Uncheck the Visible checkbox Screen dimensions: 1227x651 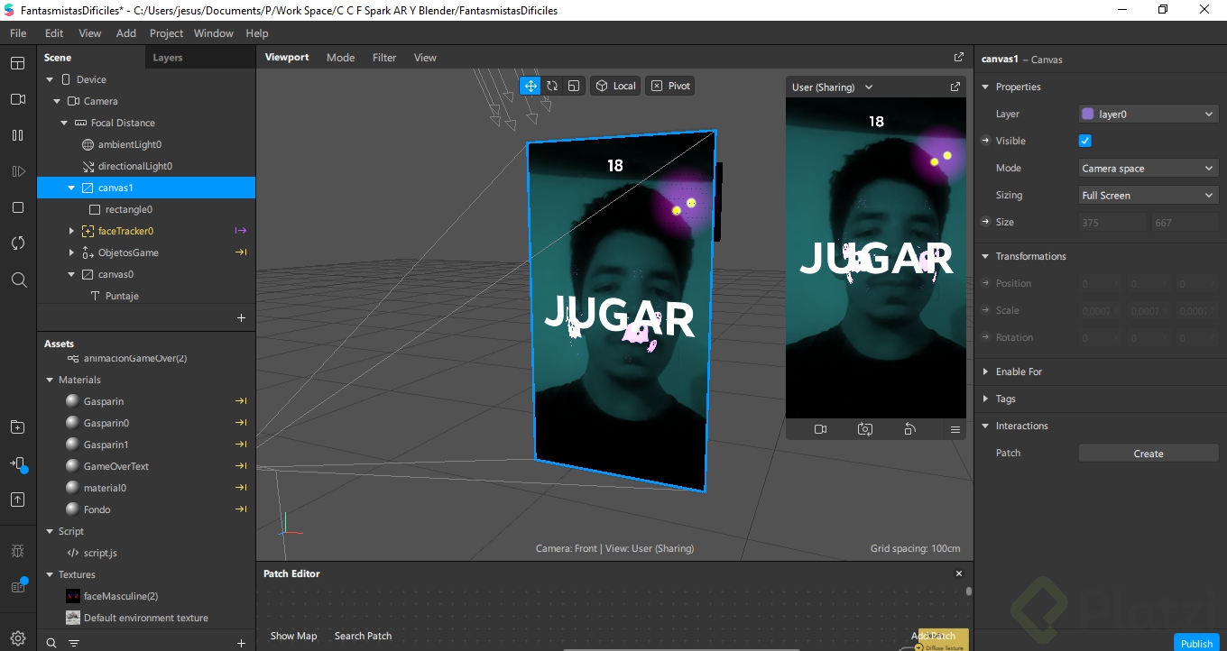pos(1085,141)
